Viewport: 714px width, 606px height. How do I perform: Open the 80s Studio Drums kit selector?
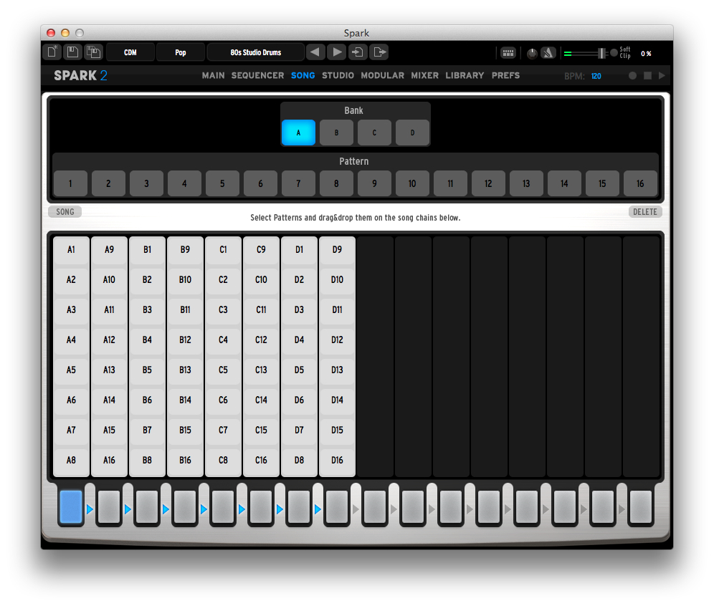pyautogui.click(x=255, y=52)
